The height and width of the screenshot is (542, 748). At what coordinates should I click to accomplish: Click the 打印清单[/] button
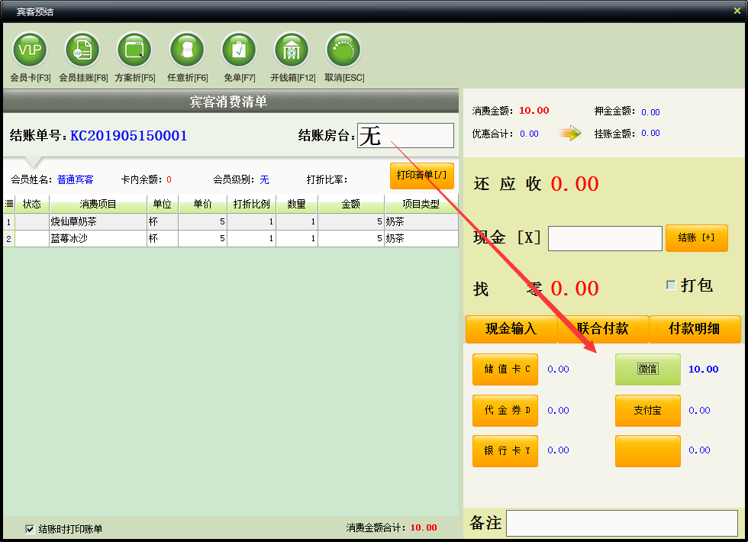[421, 175]
